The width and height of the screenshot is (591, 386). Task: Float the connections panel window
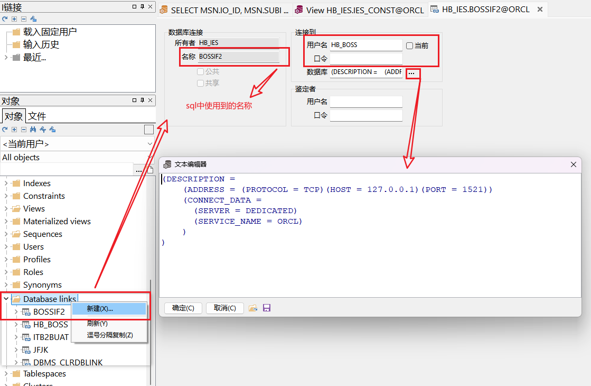(134, 6)
